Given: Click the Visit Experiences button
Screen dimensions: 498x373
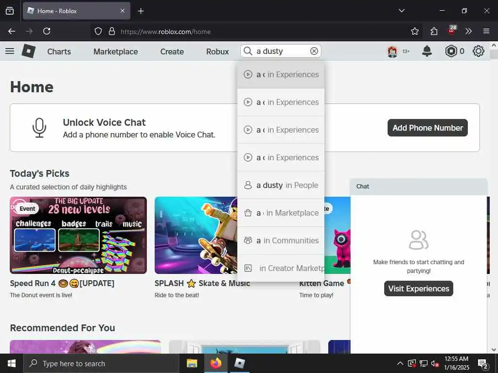Looking at the screenshot, I should point(419,288).
